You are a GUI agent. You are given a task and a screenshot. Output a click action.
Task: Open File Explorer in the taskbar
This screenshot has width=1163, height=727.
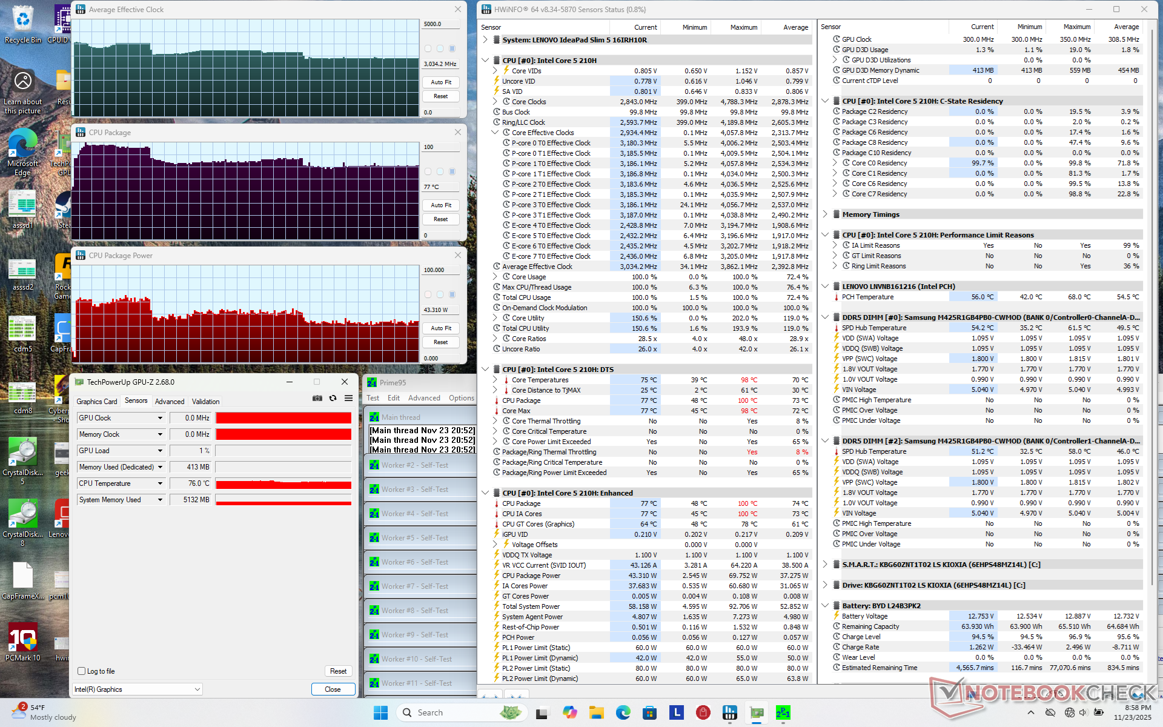597,712
